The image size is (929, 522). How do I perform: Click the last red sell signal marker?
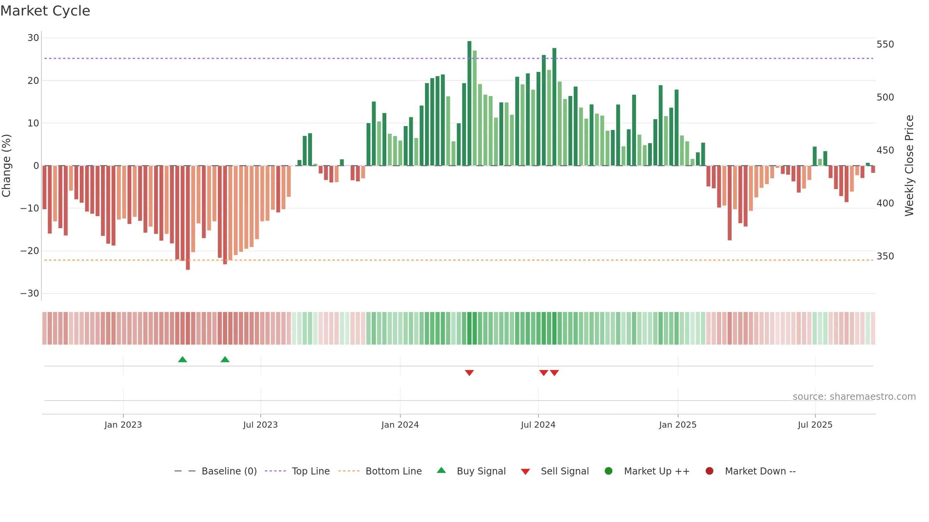[x=554, y=373]
